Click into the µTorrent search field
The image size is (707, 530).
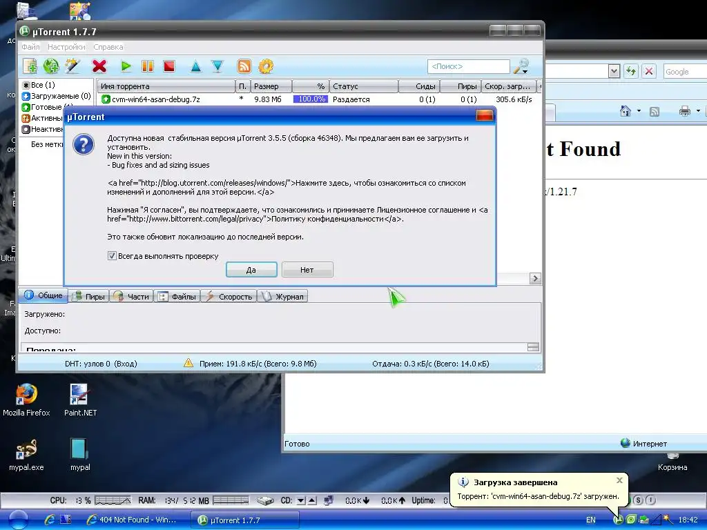[469, 66]
